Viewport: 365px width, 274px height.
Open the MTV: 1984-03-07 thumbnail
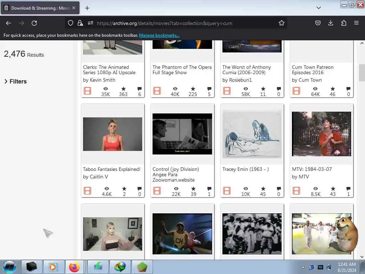pos(322,134)
